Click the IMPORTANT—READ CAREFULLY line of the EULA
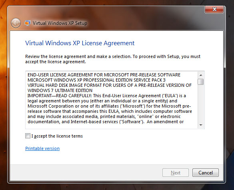The width and height of the screenshot is (234, 190). tap(107, 96)
